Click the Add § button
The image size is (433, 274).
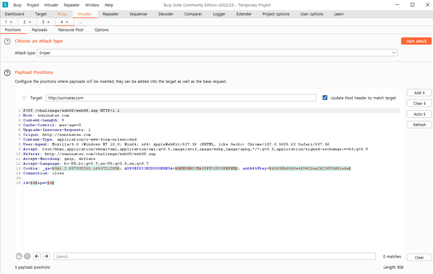419,93
